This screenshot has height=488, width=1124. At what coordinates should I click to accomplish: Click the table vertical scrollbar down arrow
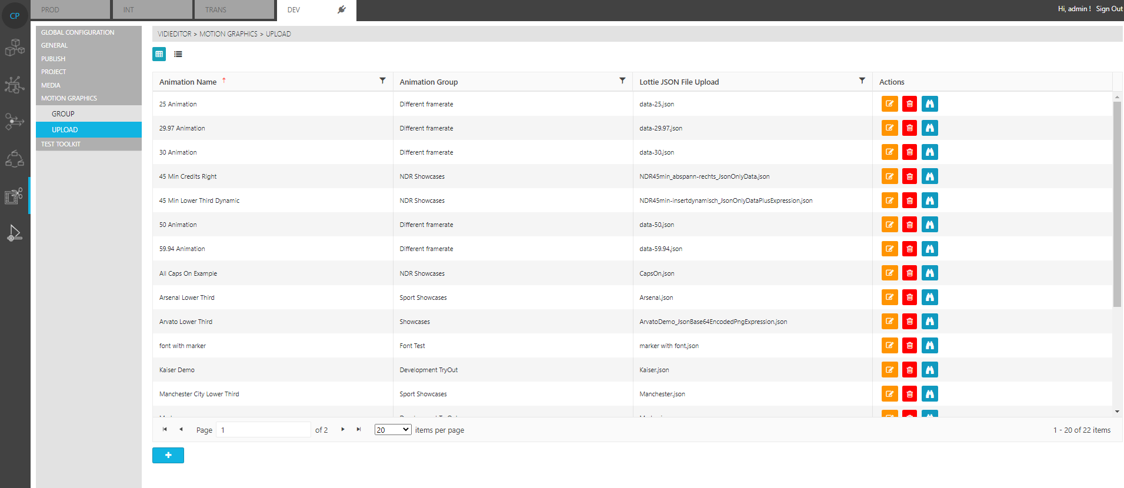(1117, 412)
